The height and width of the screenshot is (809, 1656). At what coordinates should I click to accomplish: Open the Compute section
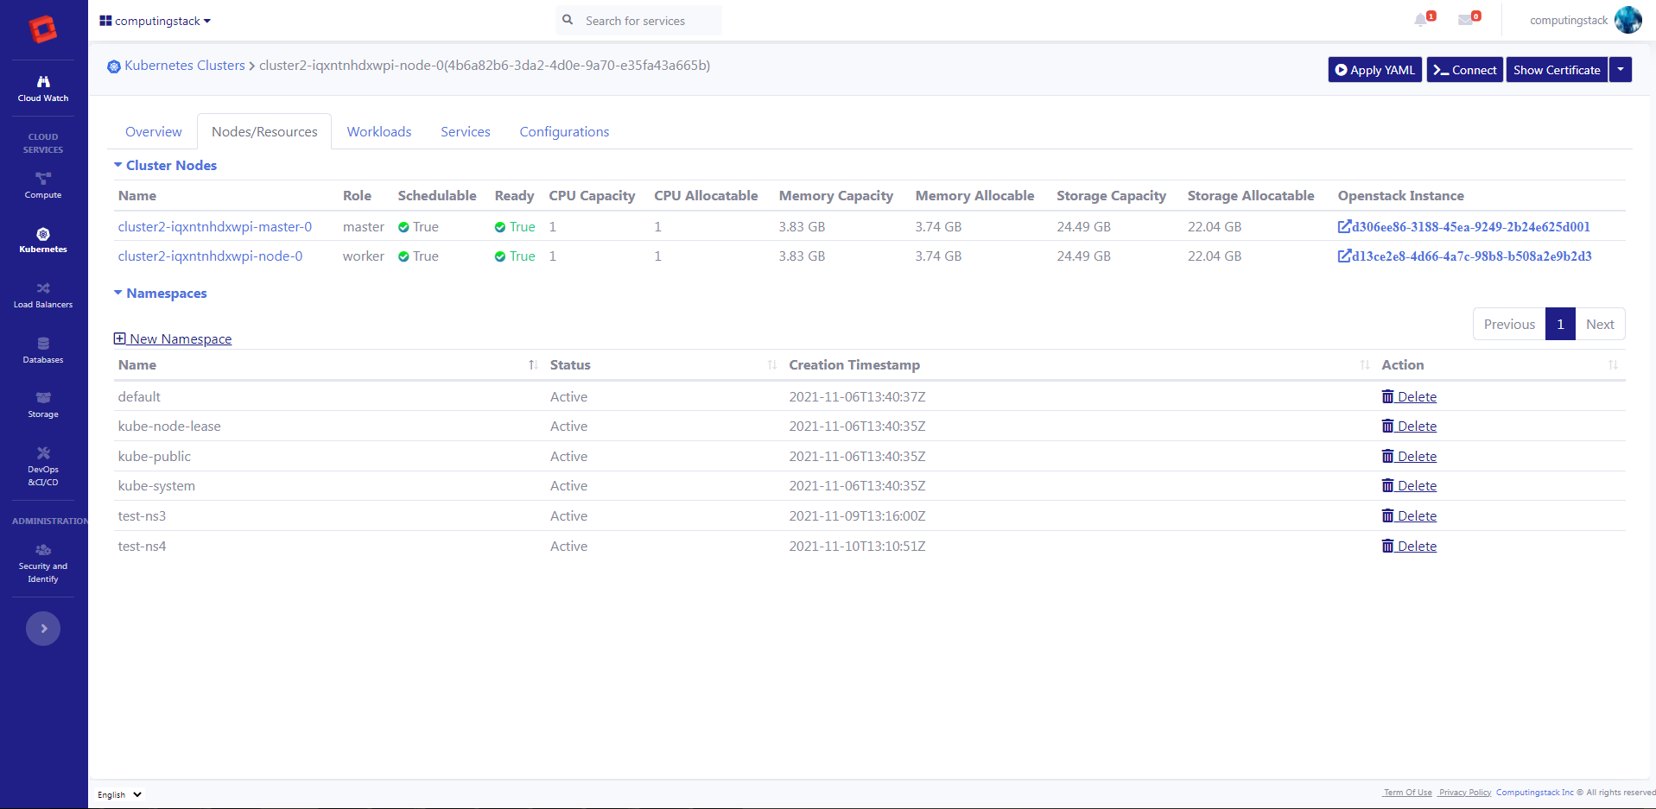(43, 186)
